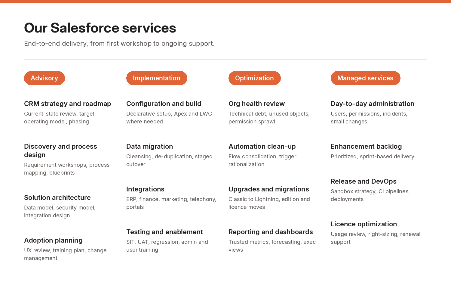Select the Implementation pill label

coord(157,78)
